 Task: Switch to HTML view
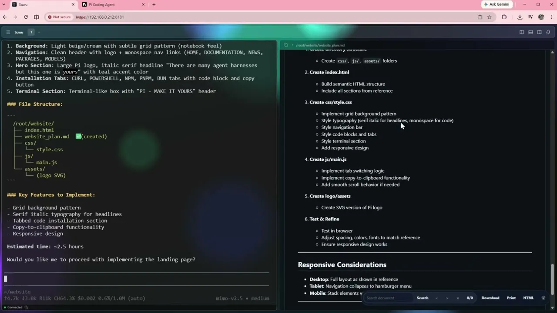[x=528, y=298]
